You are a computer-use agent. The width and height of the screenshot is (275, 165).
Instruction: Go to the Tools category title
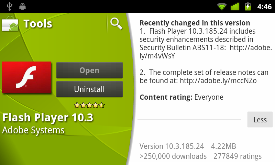(38, 24)
